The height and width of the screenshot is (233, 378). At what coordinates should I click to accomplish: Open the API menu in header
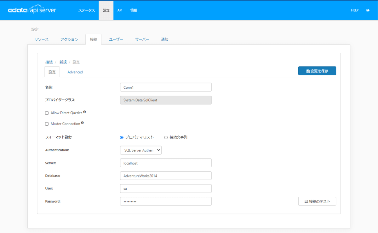pyautogui.click(x=120, y=10)
